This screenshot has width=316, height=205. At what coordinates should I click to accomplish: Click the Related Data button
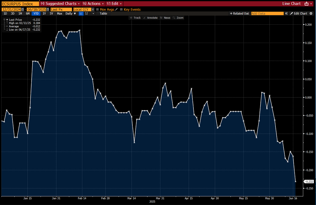239,13
